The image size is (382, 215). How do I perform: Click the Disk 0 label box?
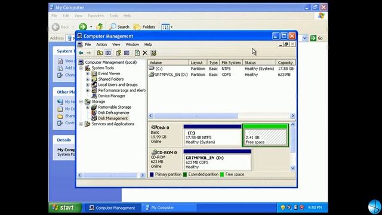(x=165, y=134)
